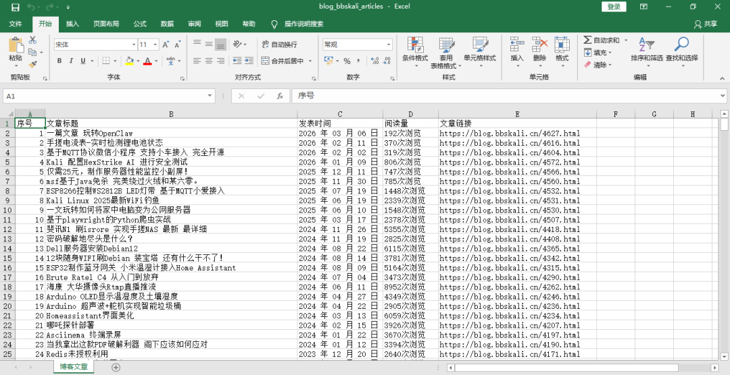Click the accounting number format icon

click(x=328, y=61)
